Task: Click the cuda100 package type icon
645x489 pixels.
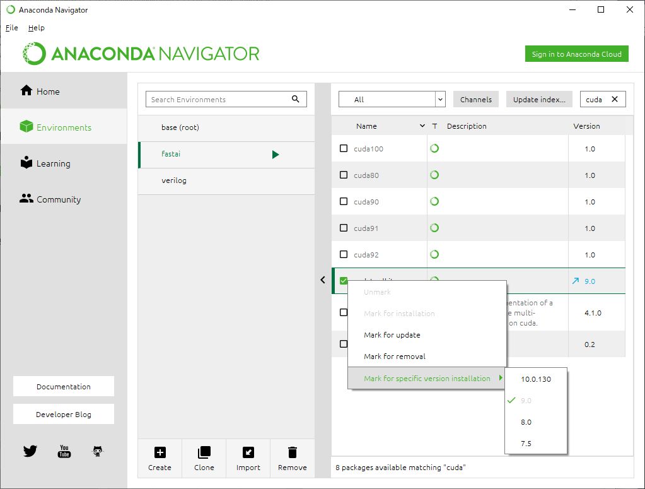Action: click(434, 148)
